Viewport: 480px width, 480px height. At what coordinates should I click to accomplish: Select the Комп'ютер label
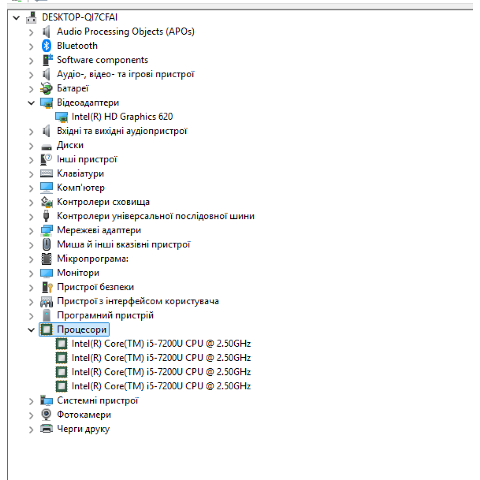click(x=81, y=188)
